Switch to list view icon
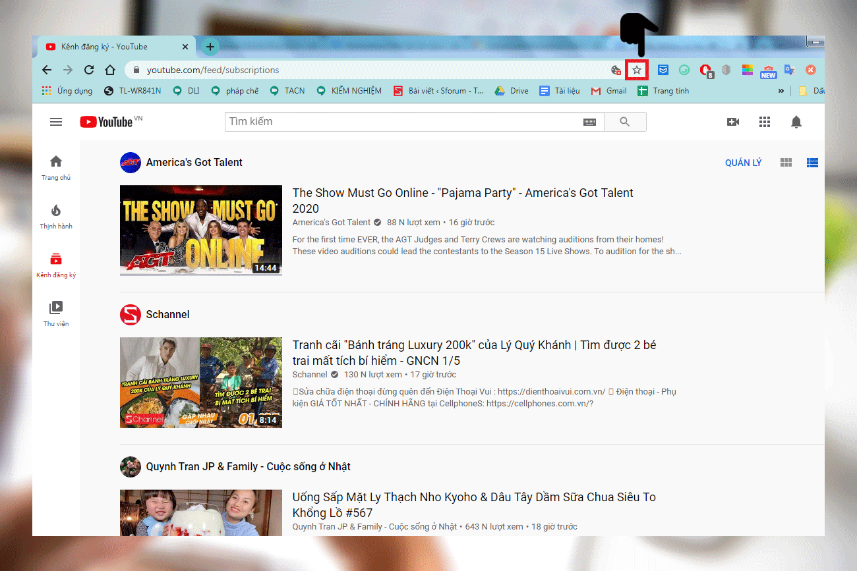This screenshot has height=571, width=857. 812,163
